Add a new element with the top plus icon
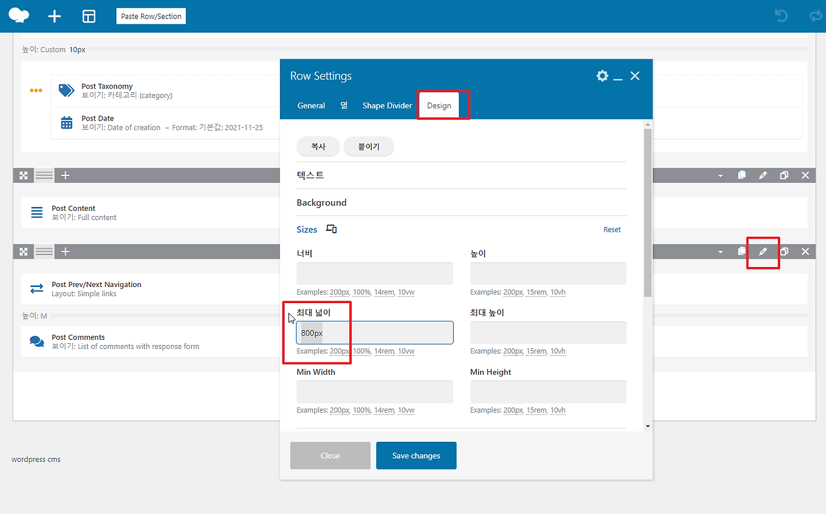This screenshot has width=826, height=514. [x=55, y=16]
